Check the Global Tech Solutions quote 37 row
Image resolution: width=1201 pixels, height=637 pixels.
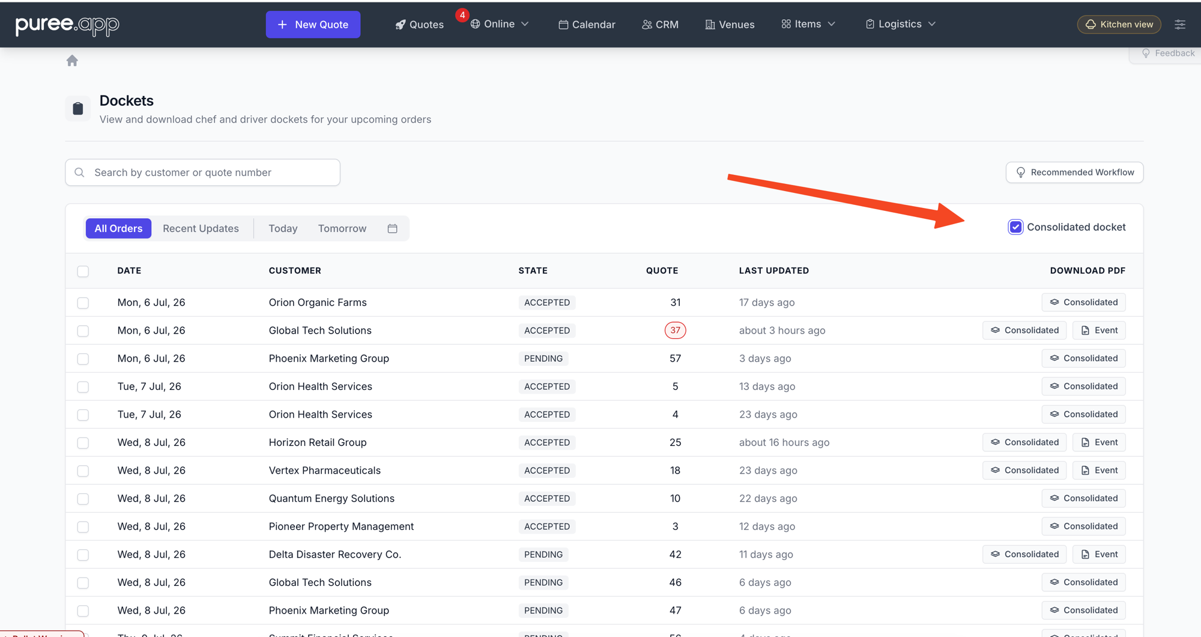pos(83,331)
